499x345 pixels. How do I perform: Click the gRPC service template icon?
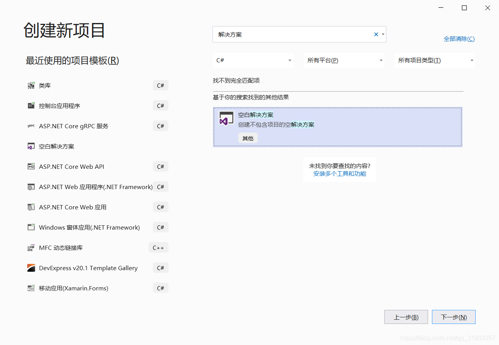coord(31,126)
